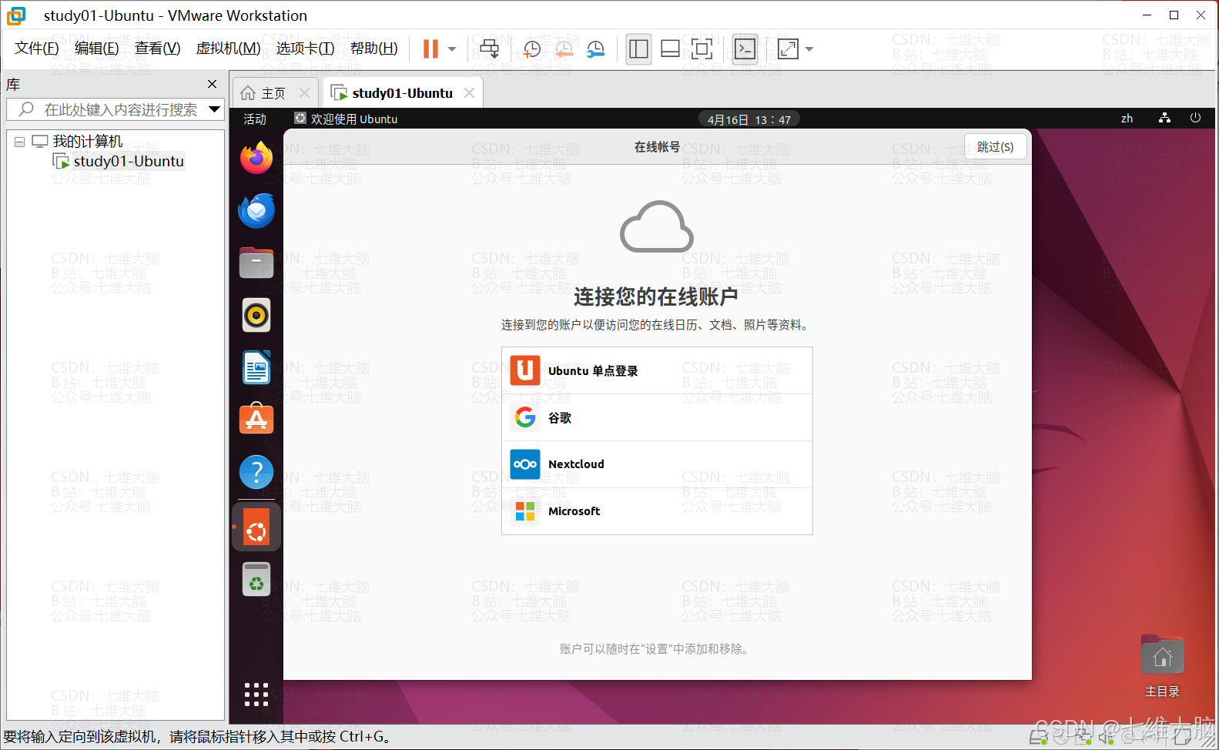Screen dimensions: 1219x750
Task: Close the 主页 tab
Action: [x=304, y=93]
